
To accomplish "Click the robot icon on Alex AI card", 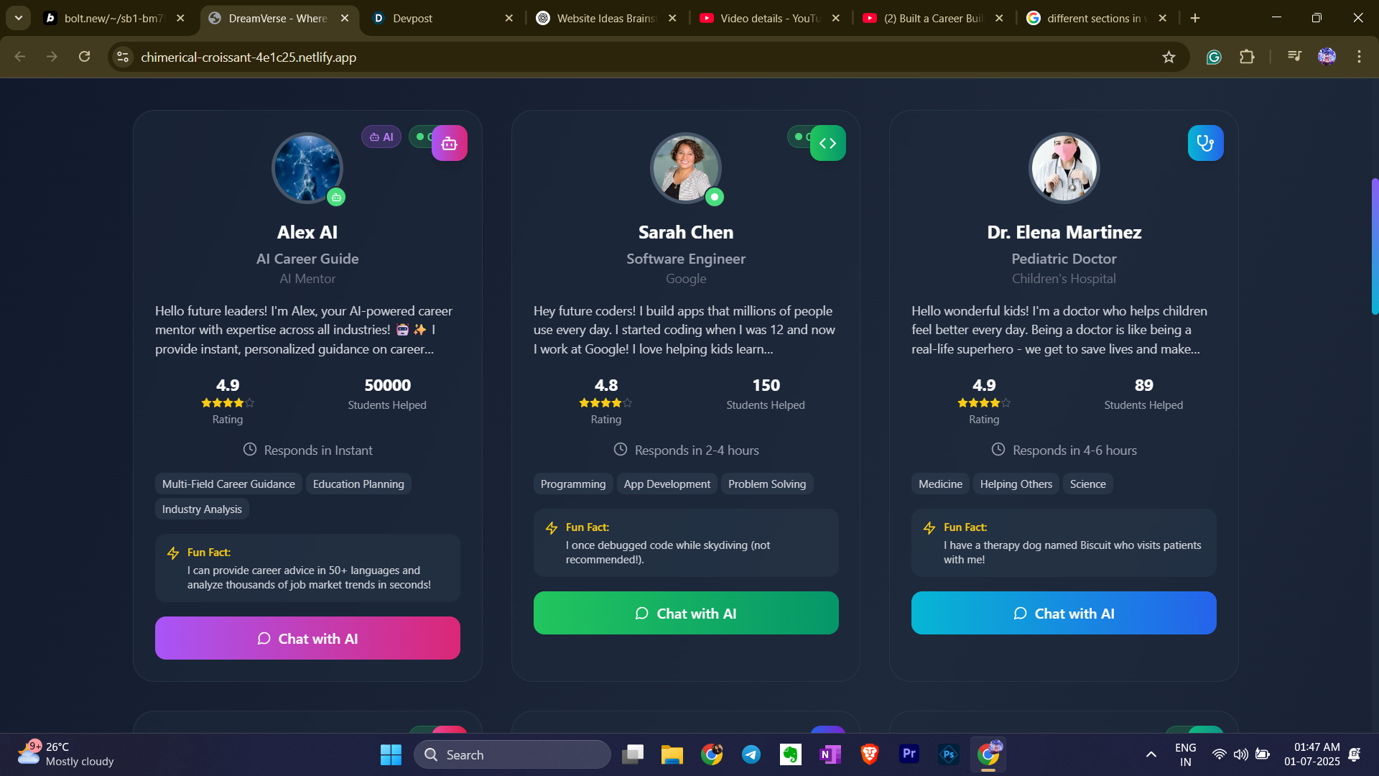I will point(450,143).
